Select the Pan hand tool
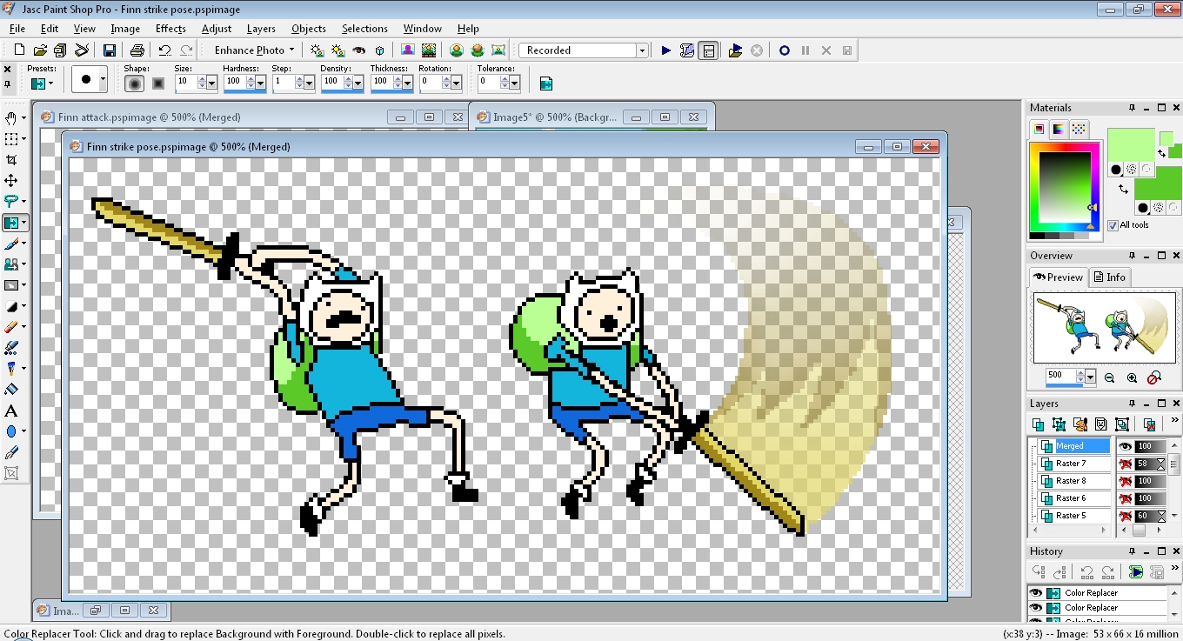The width and height of the screenshot is (1183, 641). click(11, 117)
